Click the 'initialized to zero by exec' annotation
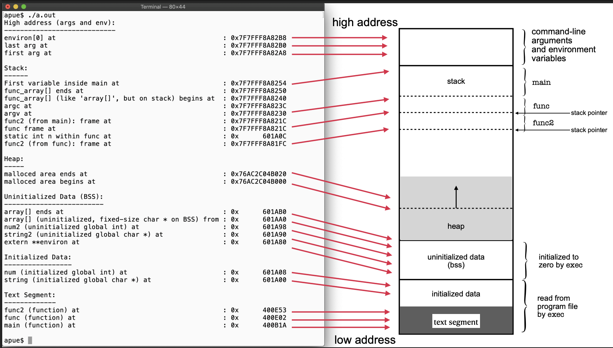This screenshot has height=348, width=613. [560, 261]
